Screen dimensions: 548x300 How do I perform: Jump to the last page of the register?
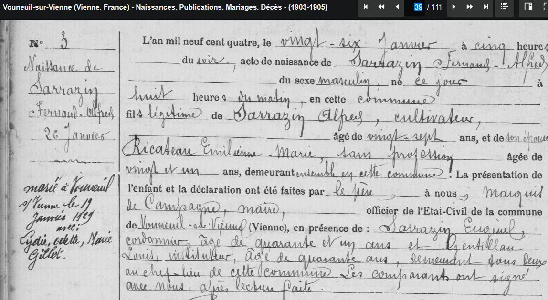[x=486, y=7]
